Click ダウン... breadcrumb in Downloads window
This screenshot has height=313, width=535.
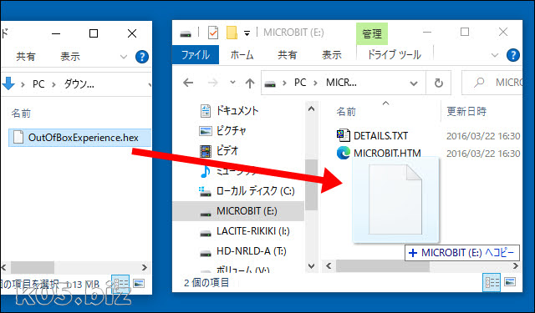[x=79, y=84]
